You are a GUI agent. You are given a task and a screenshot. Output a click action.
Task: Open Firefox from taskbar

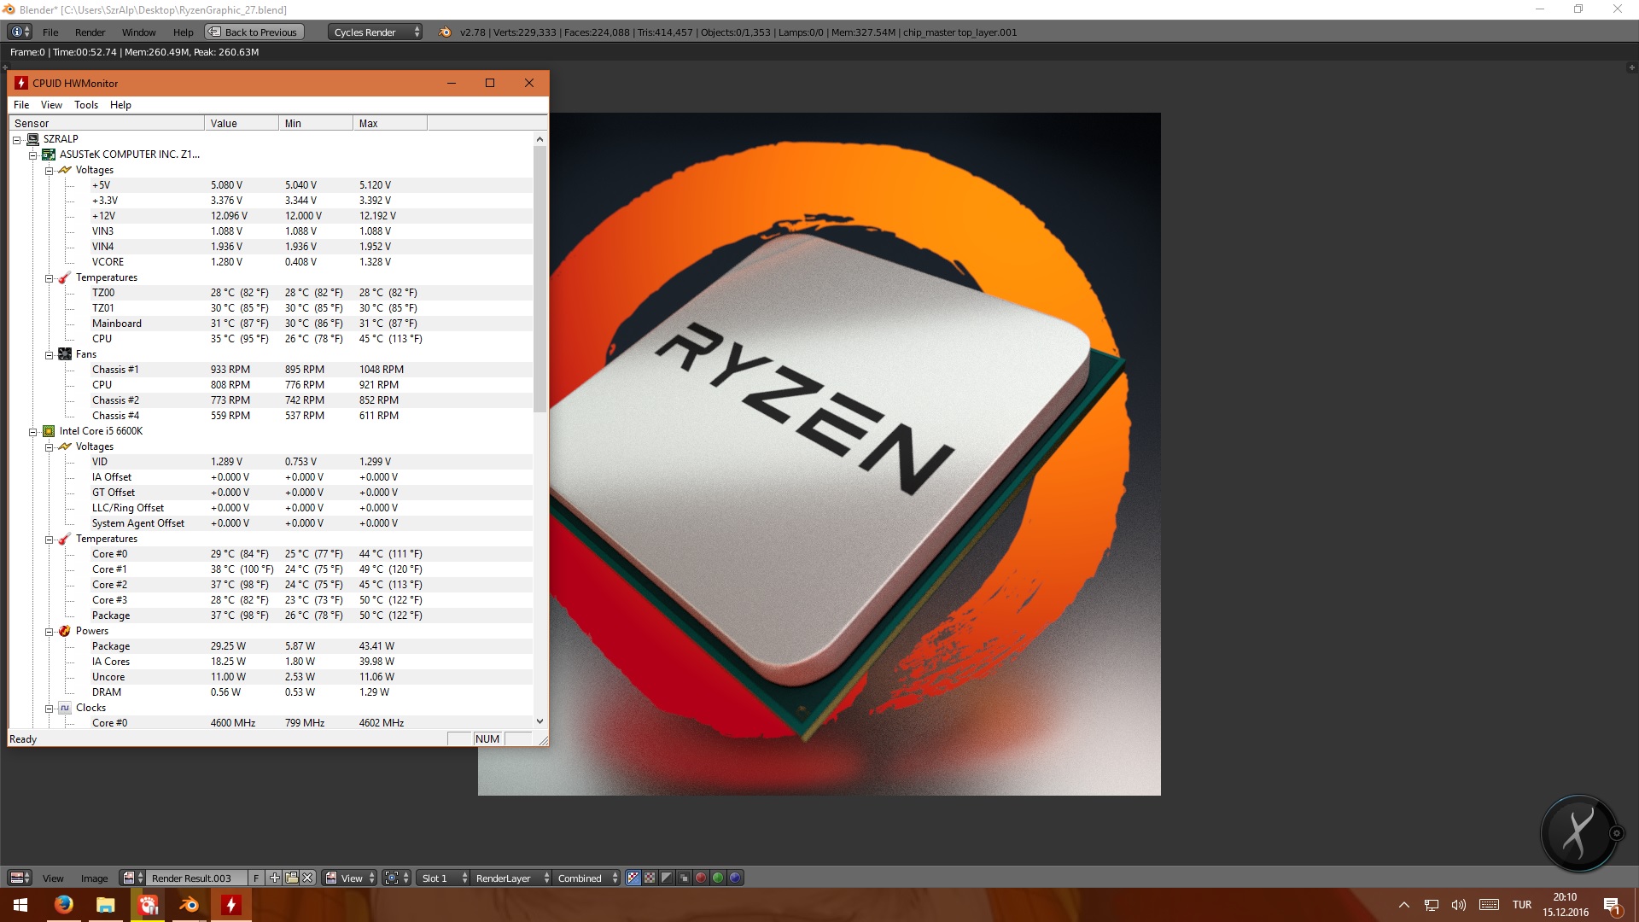[x=63, y=904]
